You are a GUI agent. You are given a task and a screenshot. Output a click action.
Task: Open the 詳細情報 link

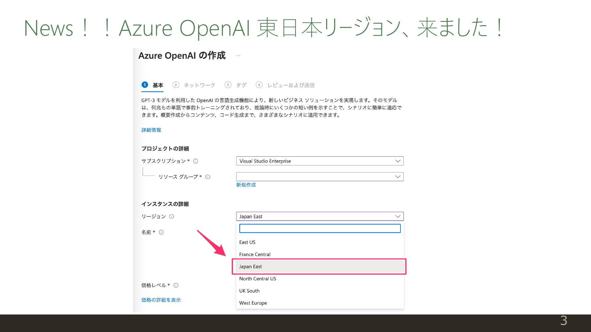pos(151,130)
